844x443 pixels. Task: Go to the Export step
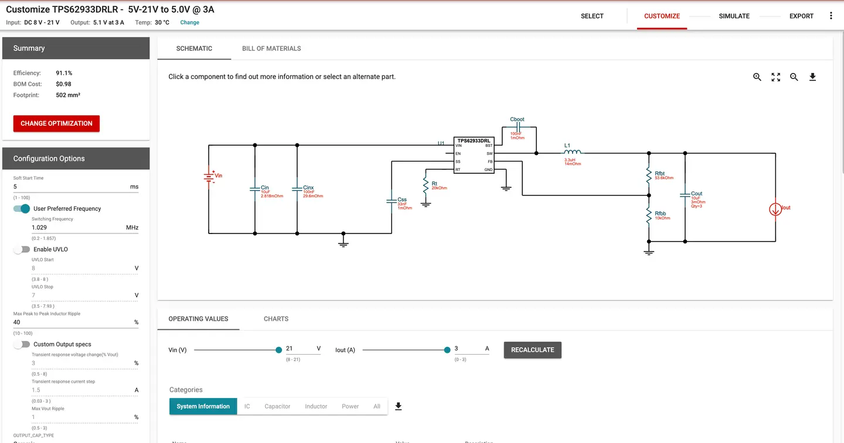point(801,16)
